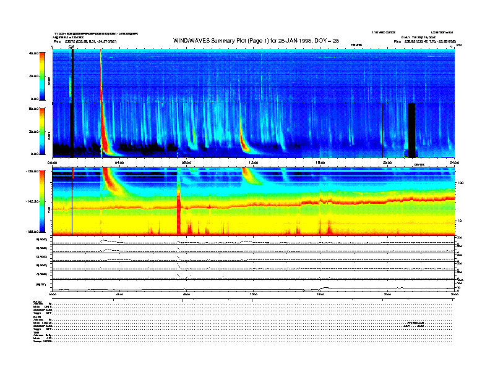The height and width of the screenshot is (378, 490).
Task: Click the -155.00 label on TNR scale
Action: pos(33,232)
